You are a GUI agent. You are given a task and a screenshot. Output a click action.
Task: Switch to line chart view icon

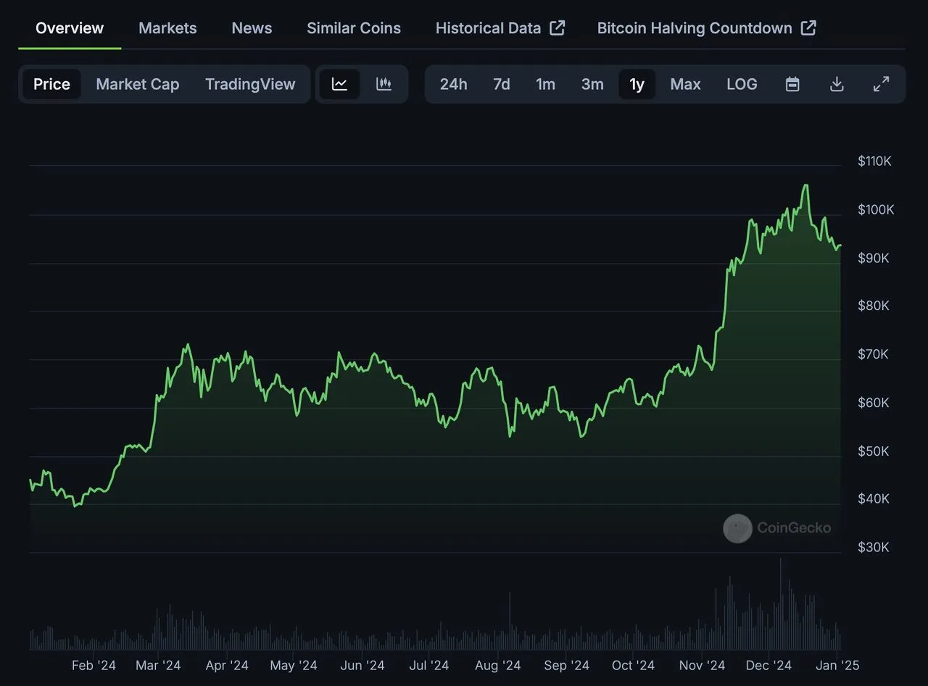click(339, 84)
